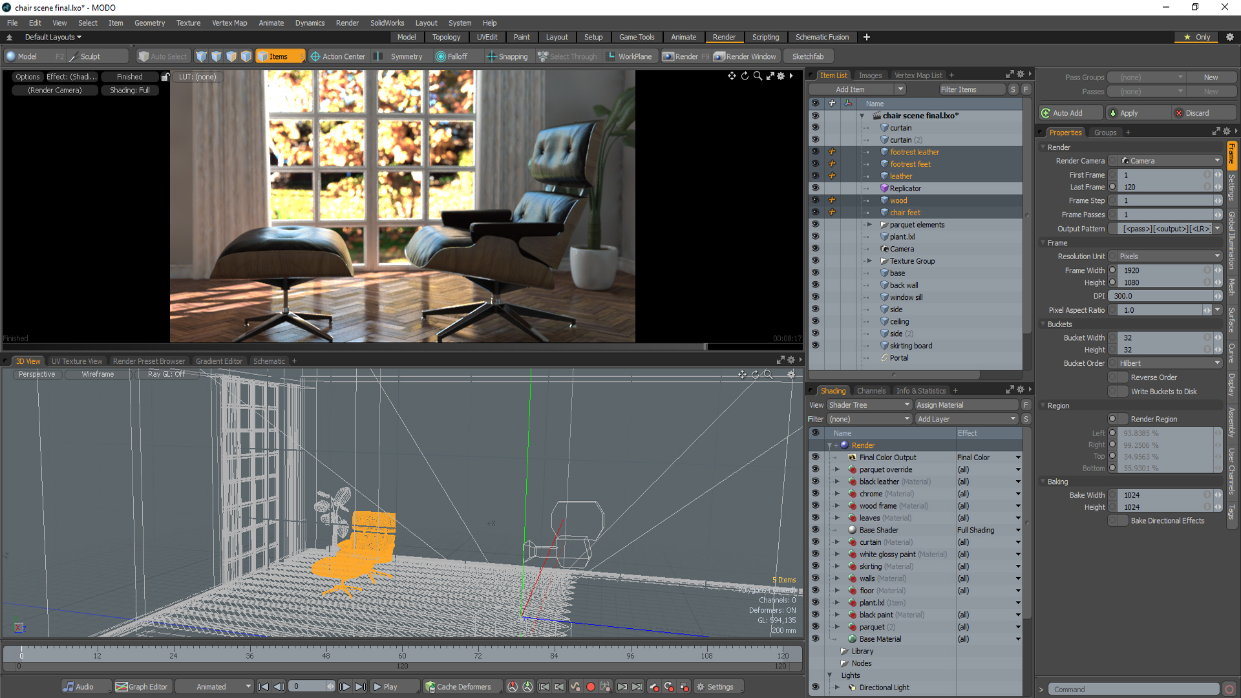Viewport: 1241px width, 698px height.
Task: Enable the Falloff tool
Action: click(x=451, y=57)
